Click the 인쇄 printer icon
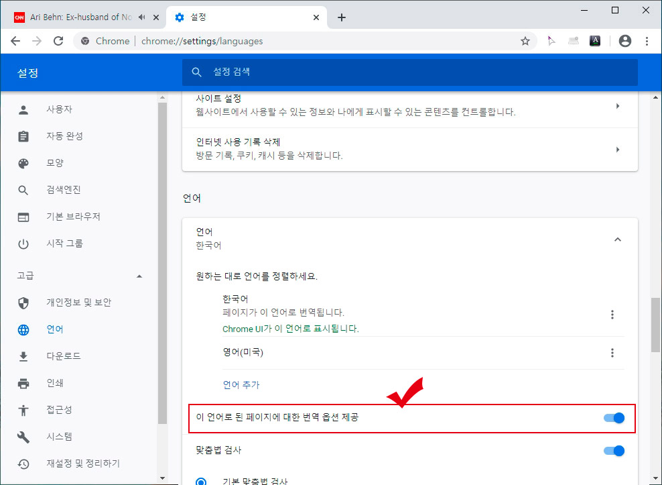The height and width of the screenshot is (485, 662). tap(23, 382)
